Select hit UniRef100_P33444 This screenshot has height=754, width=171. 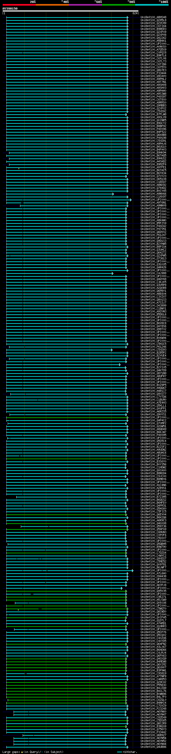pyautogui.click(x=153, y=73)
